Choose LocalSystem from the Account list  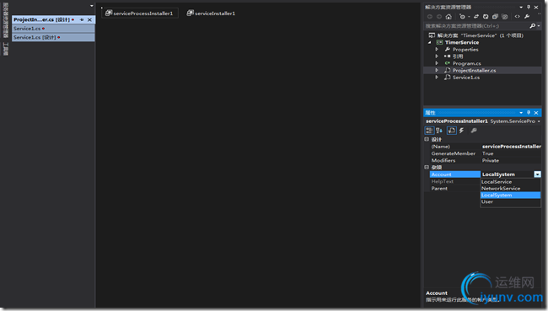click(x=510, y=195)
